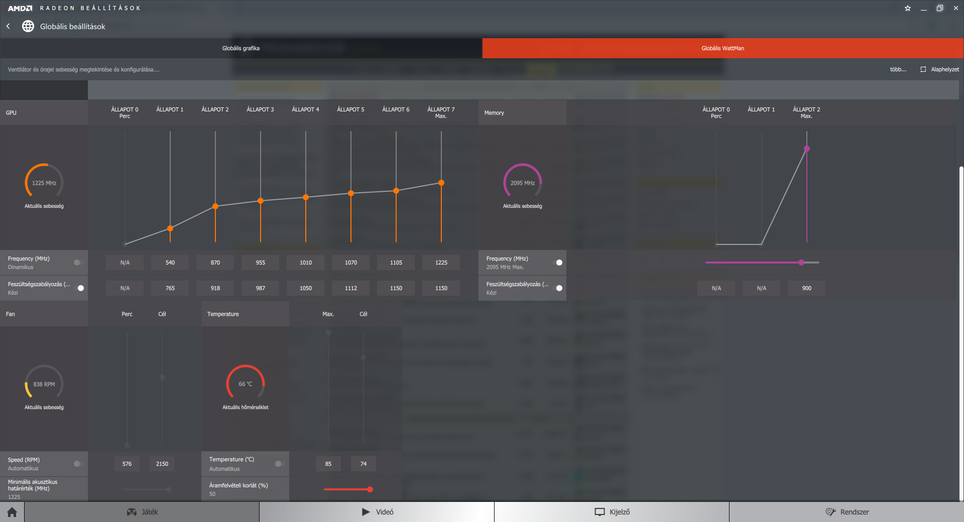Click the "Áramfelvételi korlát (%)" label

(x=238, y=485)
